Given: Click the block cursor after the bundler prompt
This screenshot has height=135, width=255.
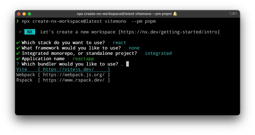Looking at the screenshot, I should [x=127, y=64].
